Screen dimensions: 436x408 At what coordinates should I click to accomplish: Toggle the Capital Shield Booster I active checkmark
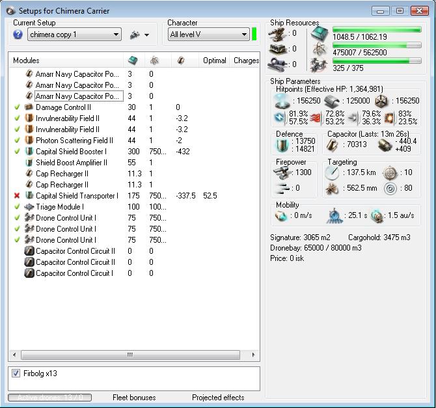(x=17, y=152)
